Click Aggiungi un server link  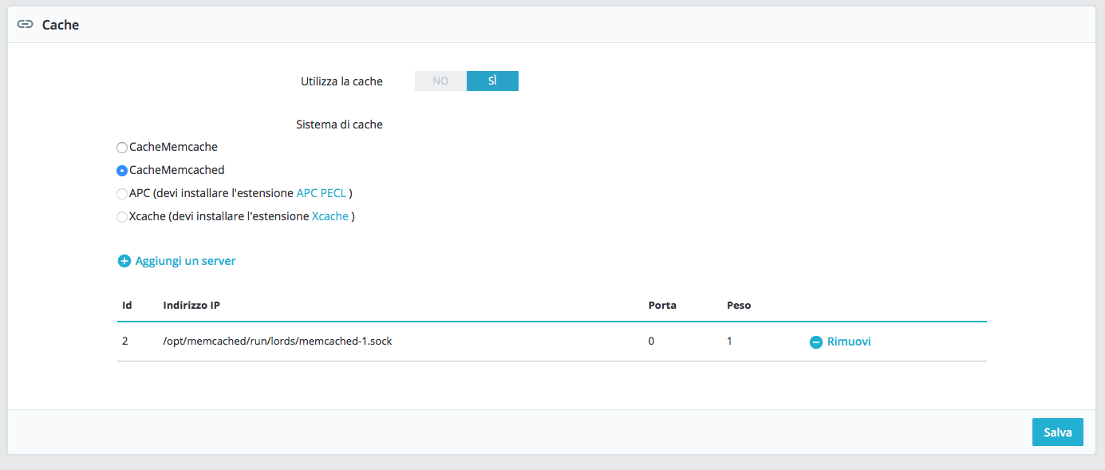click(x=185, y=261)
